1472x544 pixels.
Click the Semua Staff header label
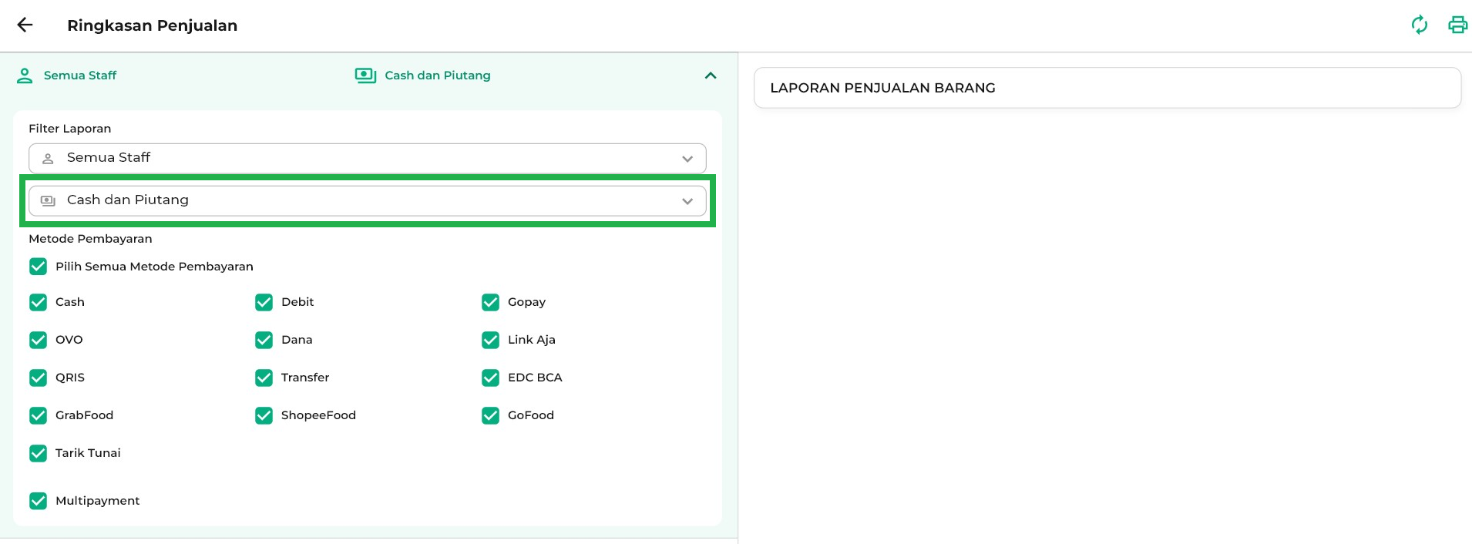click(x=80, y=76)
